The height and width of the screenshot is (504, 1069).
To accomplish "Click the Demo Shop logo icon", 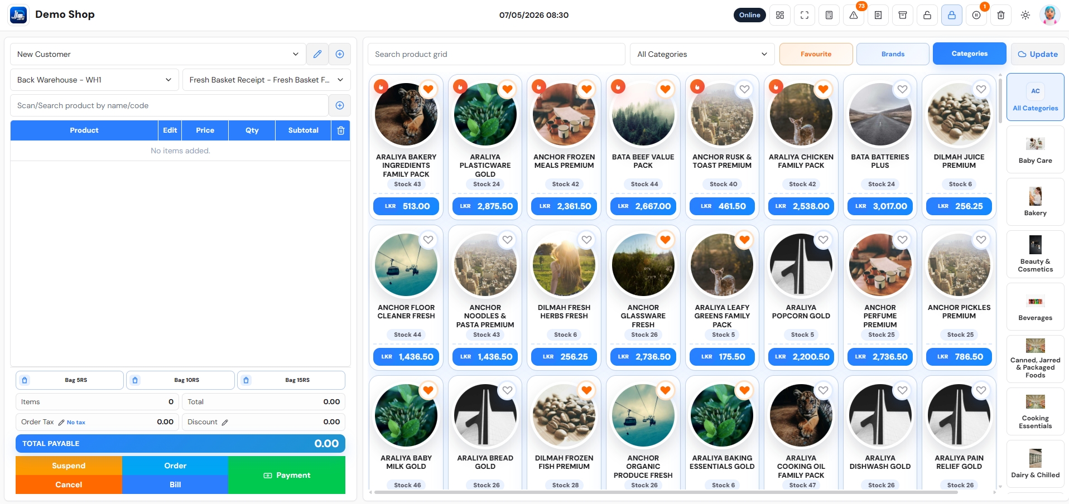I will click(x=18, y=15).
